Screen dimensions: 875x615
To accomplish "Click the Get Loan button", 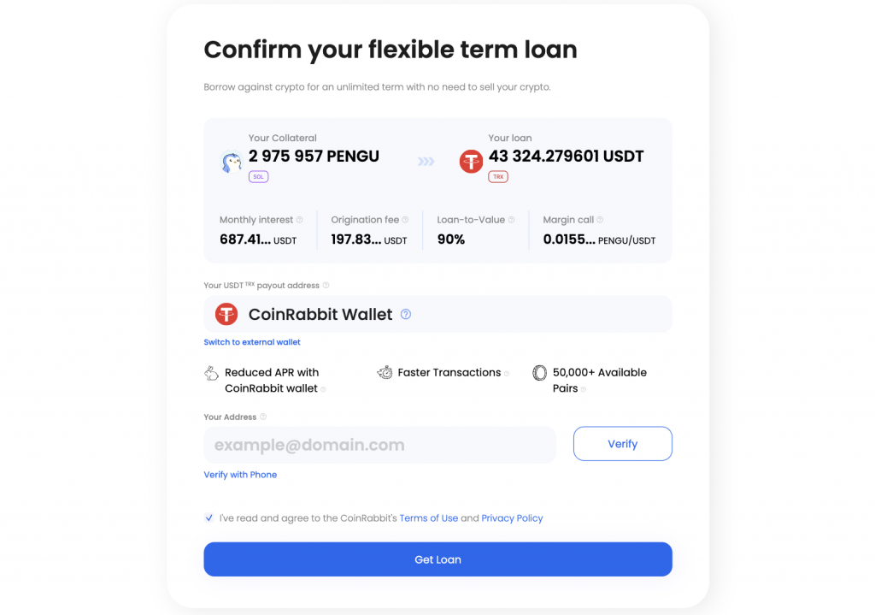I will pyautogui.click(x=437, y=559).
